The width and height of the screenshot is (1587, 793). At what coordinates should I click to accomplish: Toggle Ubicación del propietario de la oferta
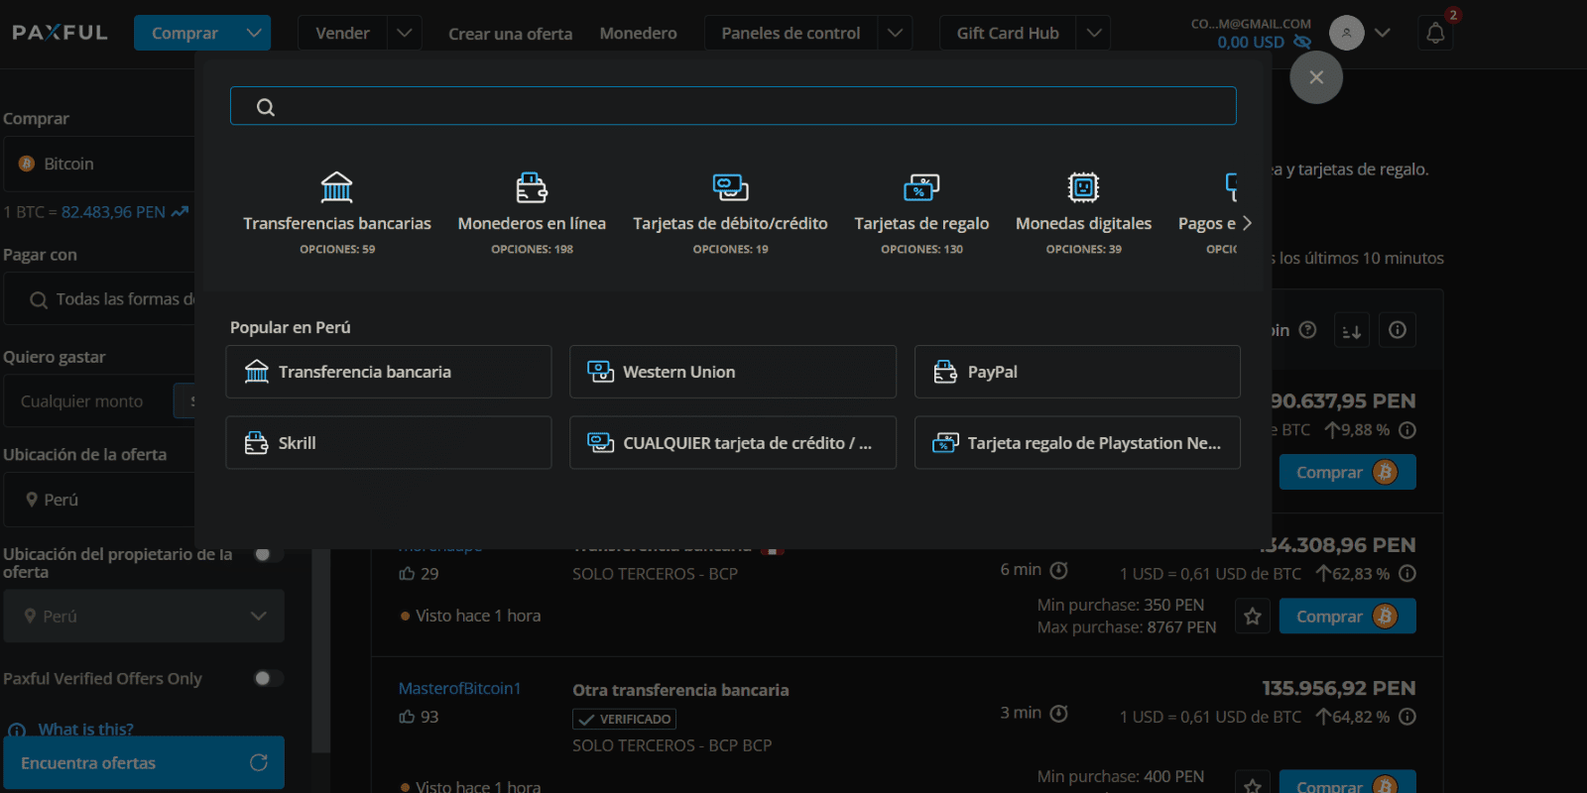pyautogui.click(x=268, y=554)
